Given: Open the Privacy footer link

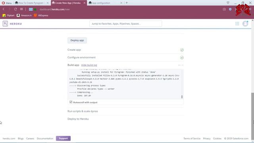Looking at the screenshot, I should tap(207, 139).
